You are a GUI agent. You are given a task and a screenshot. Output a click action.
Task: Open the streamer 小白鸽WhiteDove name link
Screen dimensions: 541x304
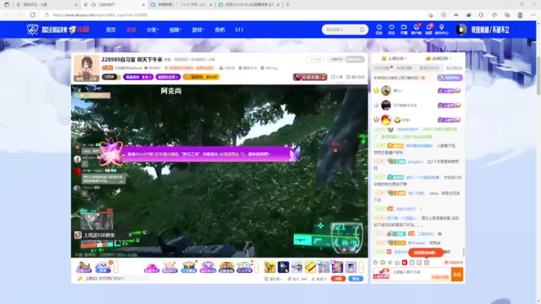128,68
